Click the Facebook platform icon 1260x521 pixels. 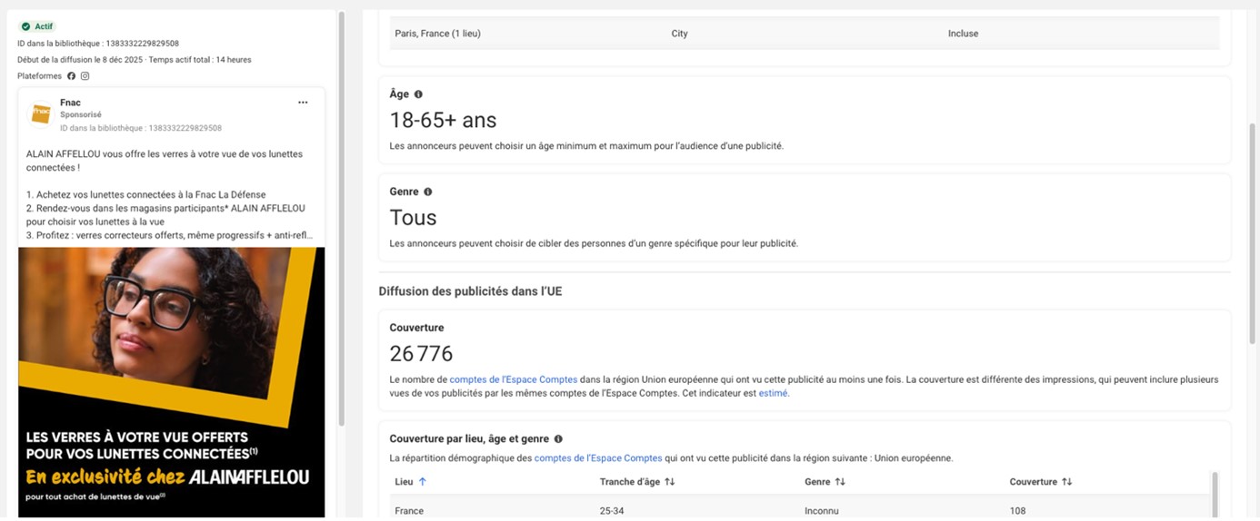(72, 76)
